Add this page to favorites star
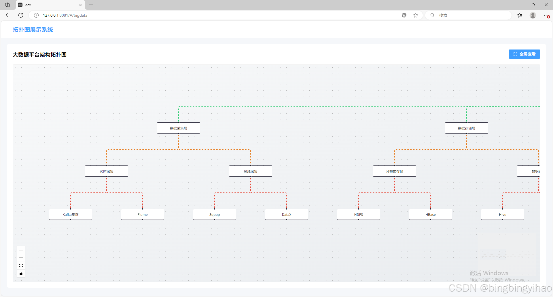This screenshot has width=553, height=297. tap(416, 15)
